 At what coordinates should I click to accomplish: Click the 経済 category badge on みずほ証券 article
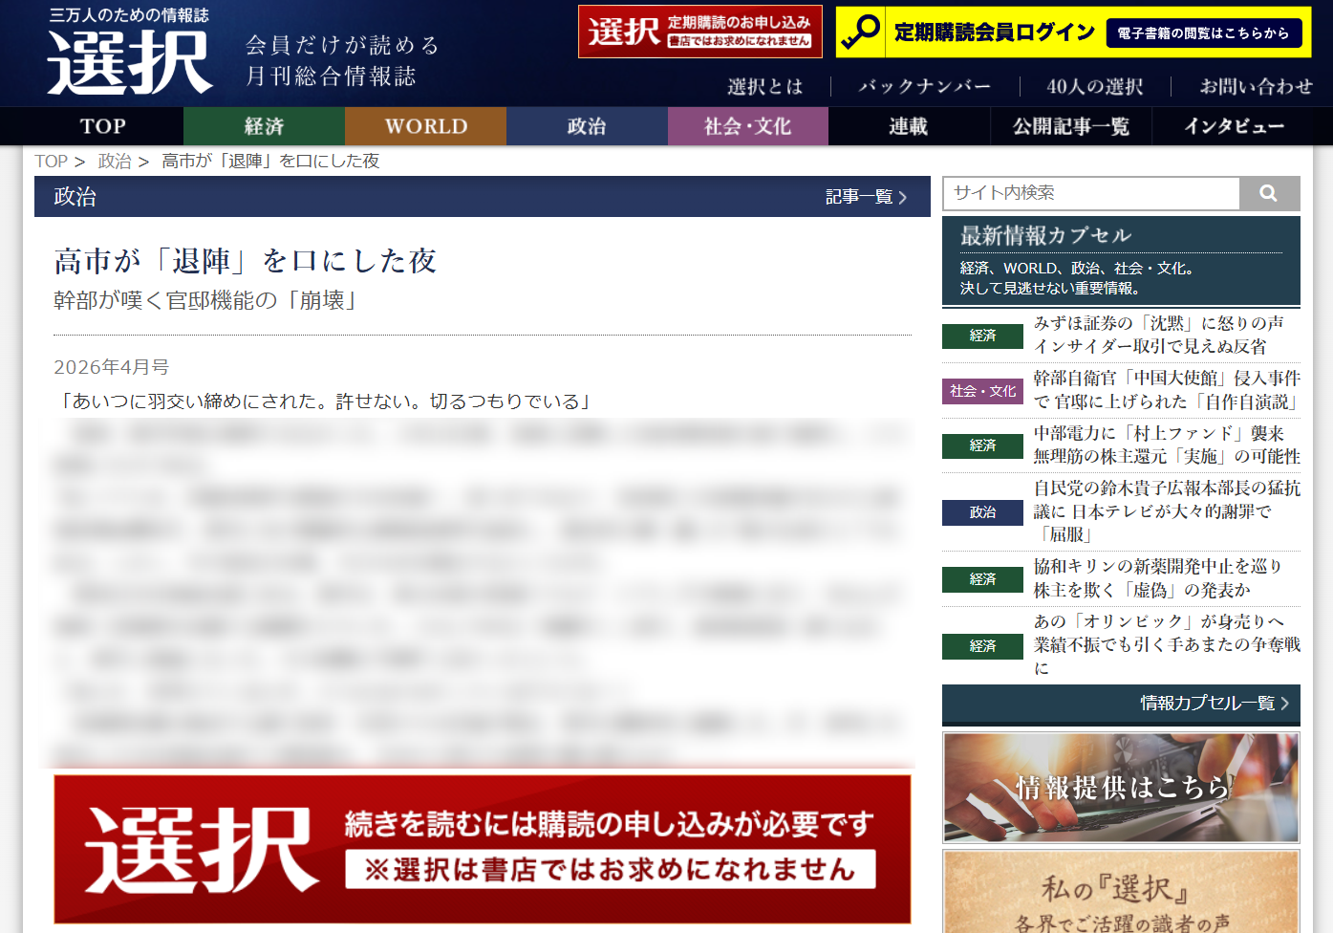981,336
